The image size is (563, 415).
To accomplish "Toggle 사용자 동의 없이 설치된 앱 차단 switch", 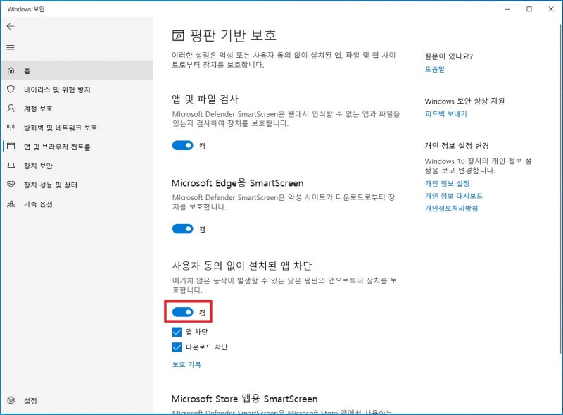I will pyautogui.click(x=183, y=312).
